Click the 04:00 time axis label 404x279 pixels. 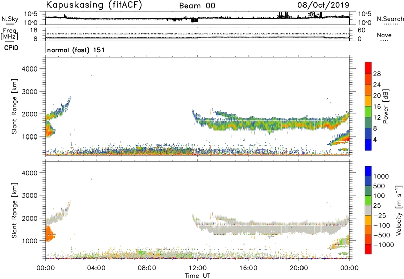point(96,268)
